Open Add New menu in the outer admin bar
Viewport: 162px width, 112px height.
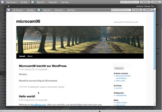65,2
